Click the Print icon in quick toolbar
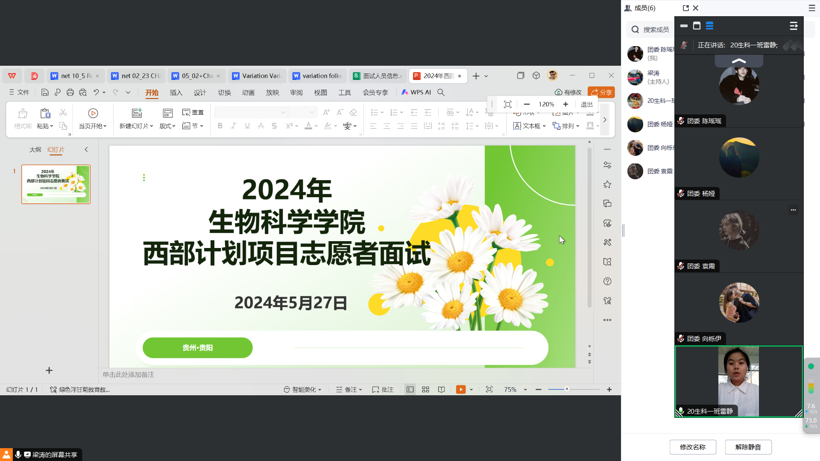The width and height of the screenshot is (820, 461). click(70, 92)
